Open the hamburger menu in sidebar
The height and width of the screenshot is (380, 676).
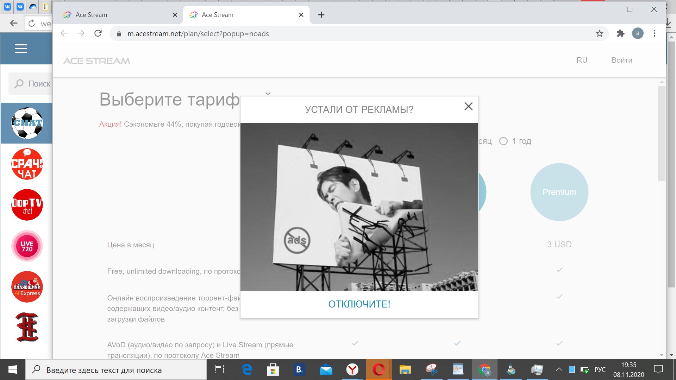[x=21, y=49]
